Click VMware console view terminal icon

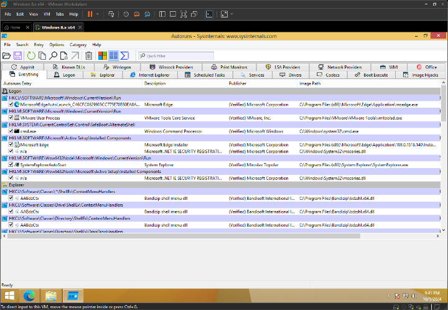pyautogui.click(x=209, y=14)
